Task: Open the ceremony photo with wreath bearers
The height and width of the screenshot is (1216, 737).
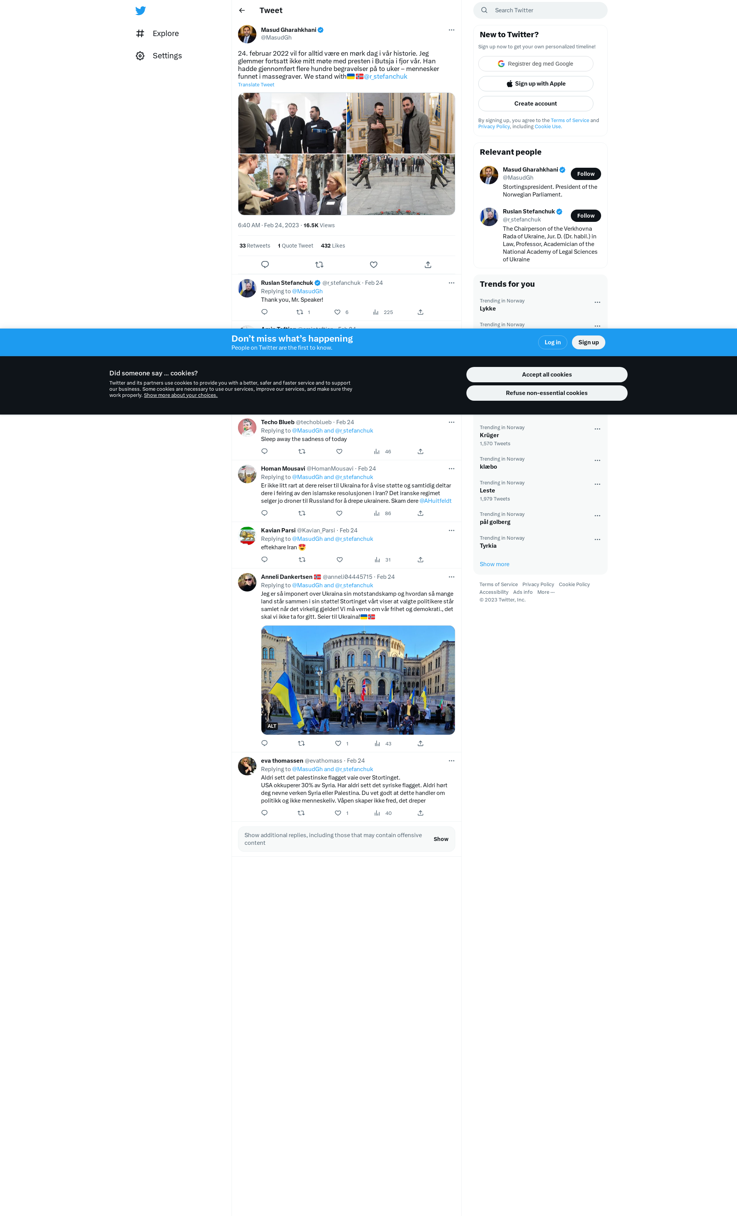Action: tap(401, 185)
